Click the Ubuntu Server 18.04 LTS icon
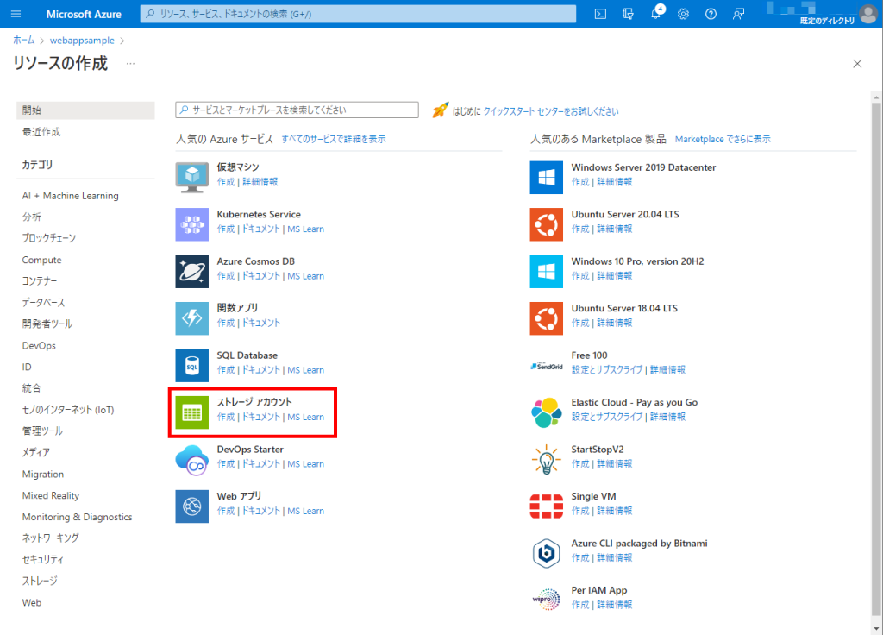 click(x=546, y=318)
